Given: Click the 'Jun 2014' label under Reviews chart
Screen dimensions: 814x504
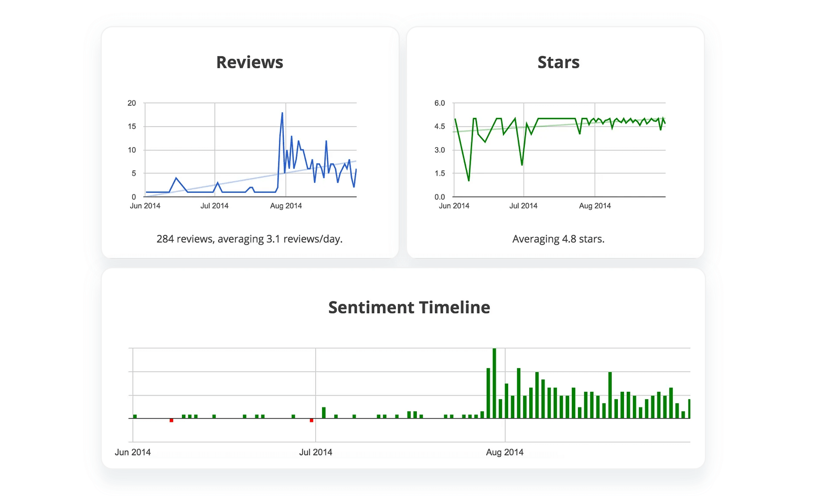Looking at the screenshot, I should click(145, 206).
